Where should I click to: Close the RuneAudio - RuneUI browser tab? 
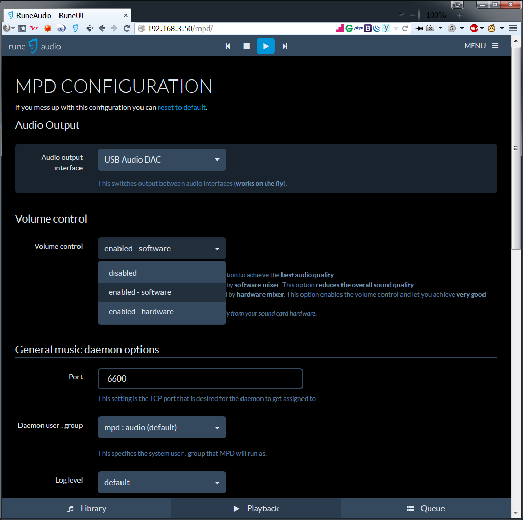pyautogui.click(x=126, y=15)
